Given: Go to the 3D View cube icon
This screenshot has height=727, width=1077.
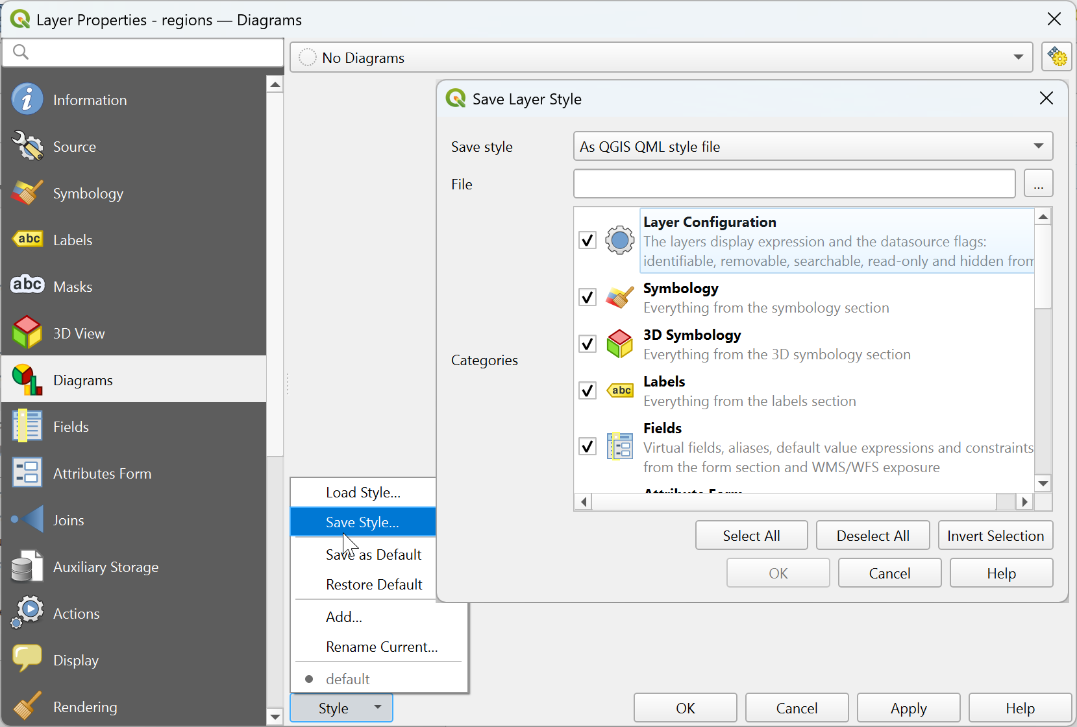Looking at the screenshot, I should 27,333.
